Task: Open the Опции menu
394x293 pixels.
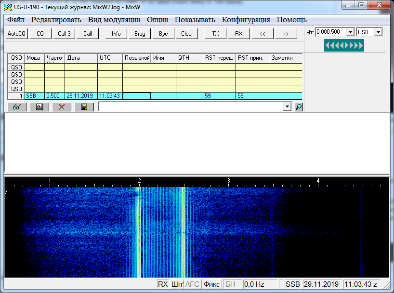Action: pyautogui.click(x=158, y=20)
